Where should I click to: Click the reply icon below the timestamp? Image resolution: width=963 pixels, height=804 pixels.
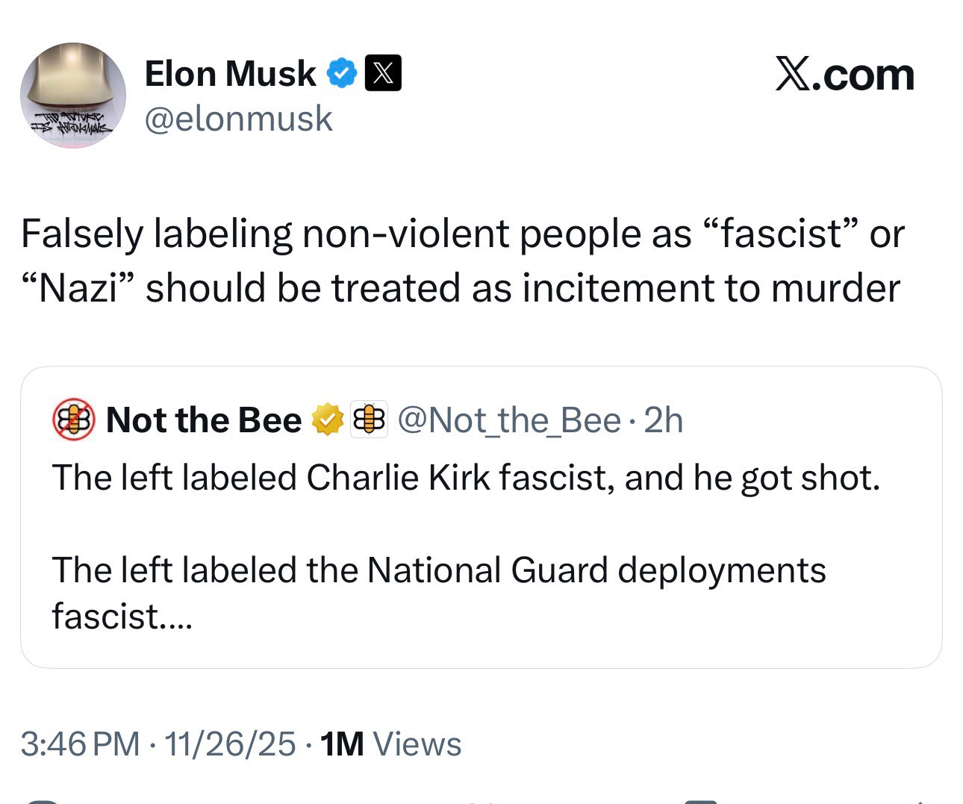pos(41,801)
